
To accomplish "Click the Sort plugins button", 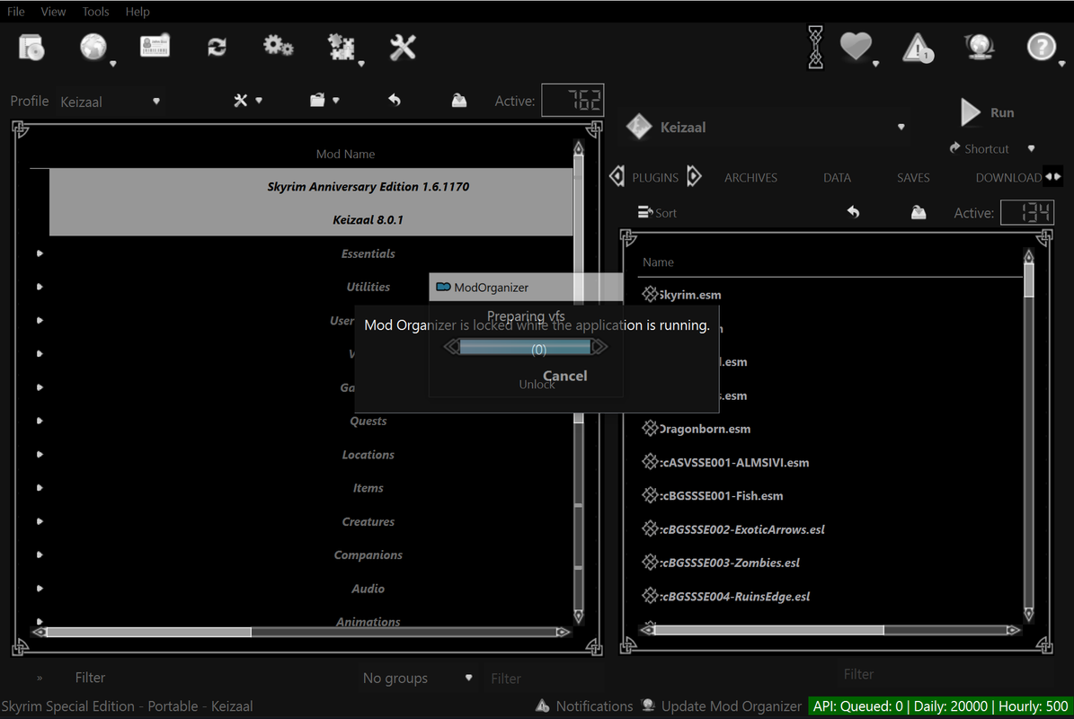I will [x=657, y=212].
